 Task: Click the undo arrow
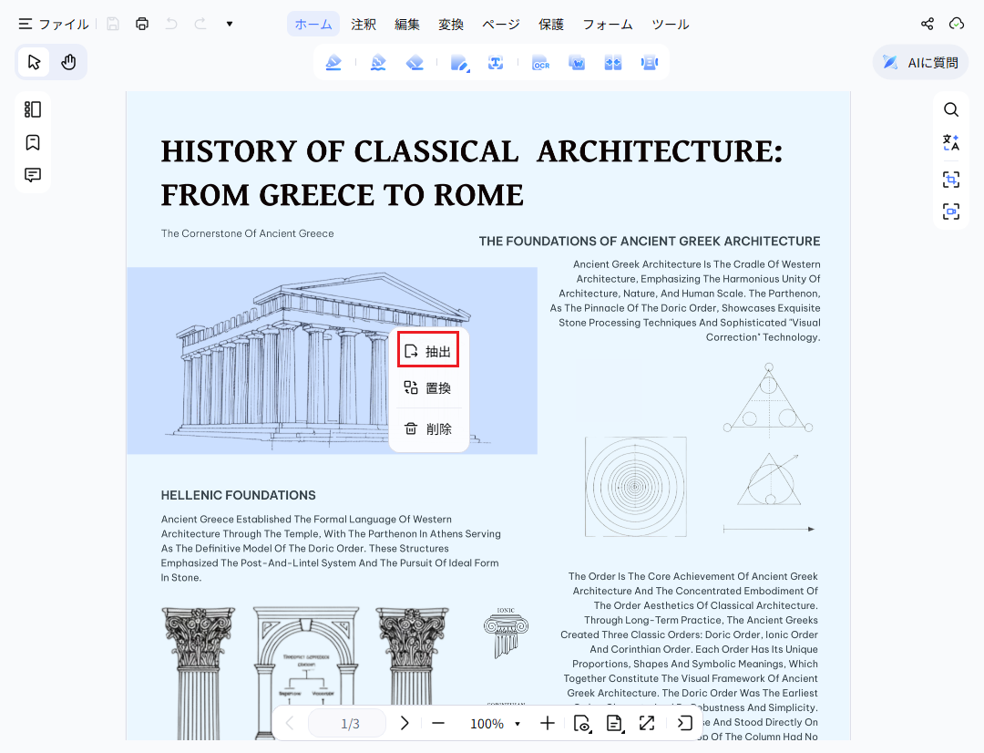(170, 24)
